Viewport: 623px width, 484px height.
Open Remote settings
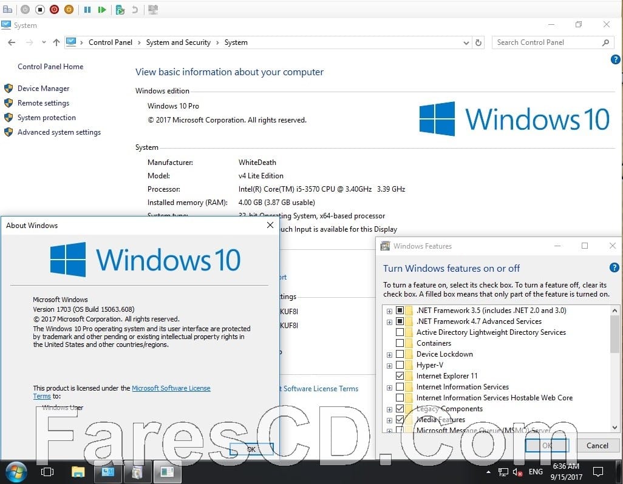tap(43, 103)
